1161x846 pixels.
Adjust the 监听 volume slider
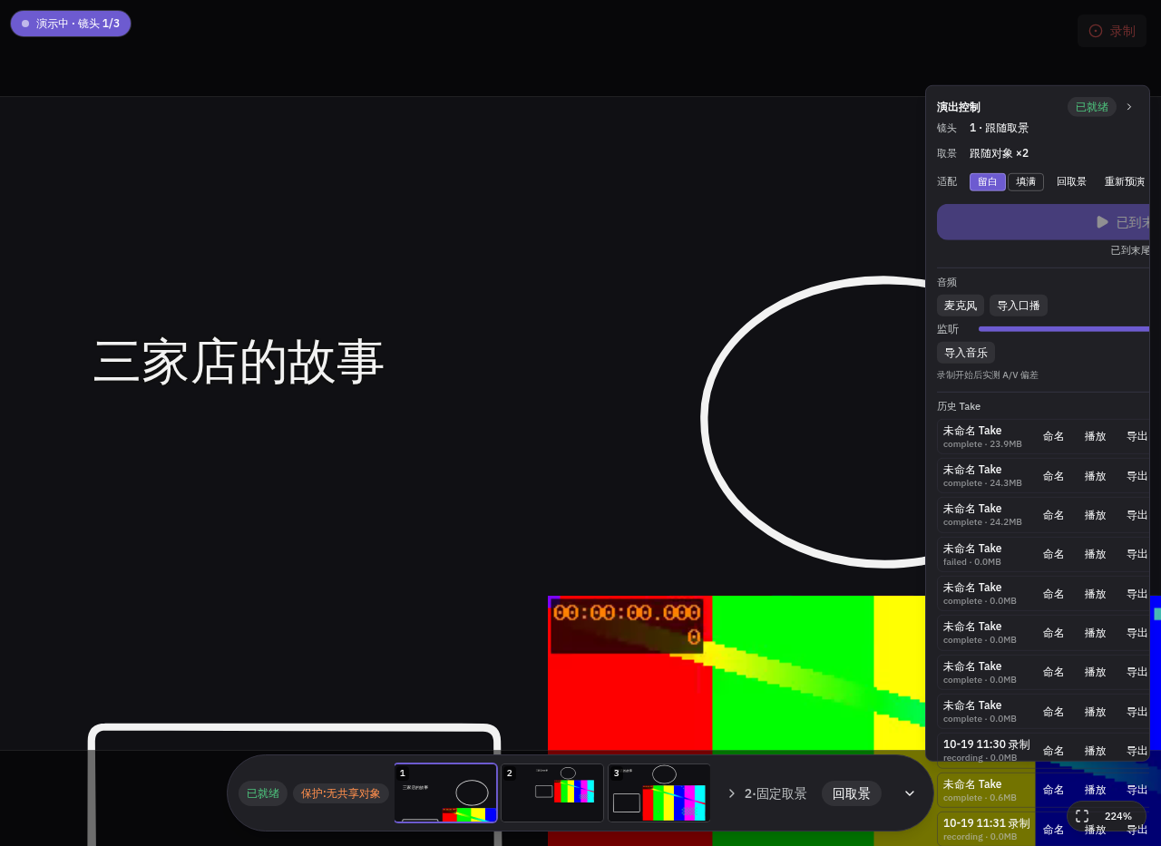pos(1064,329)
